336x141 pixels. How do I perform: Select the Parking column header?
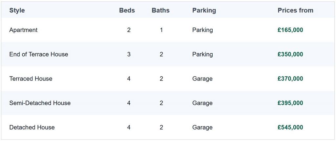[204, 10]
